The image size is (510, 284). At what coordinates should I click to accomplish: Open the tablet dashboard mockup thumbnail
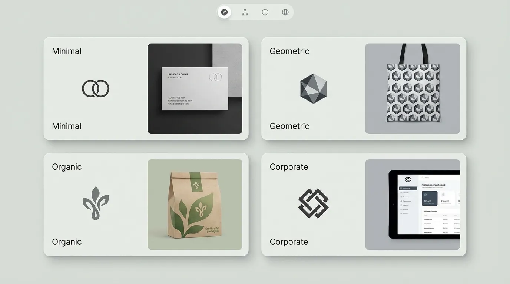click(413, 204)
